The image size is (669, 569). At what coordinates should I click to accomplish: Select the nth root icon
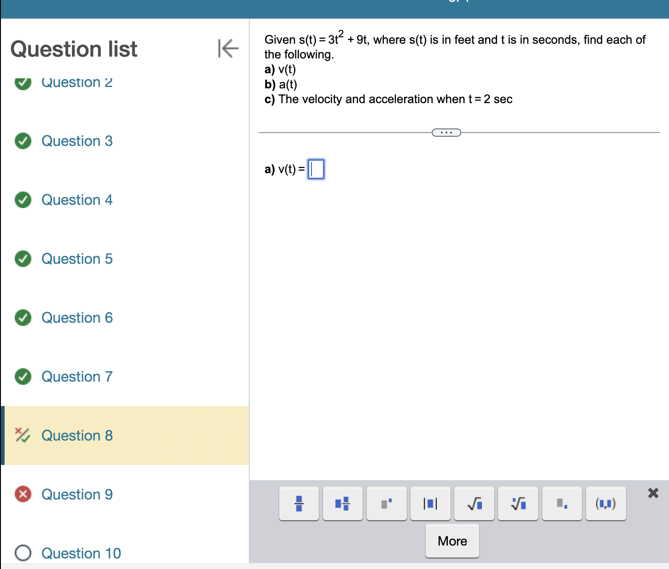point(518,503)
